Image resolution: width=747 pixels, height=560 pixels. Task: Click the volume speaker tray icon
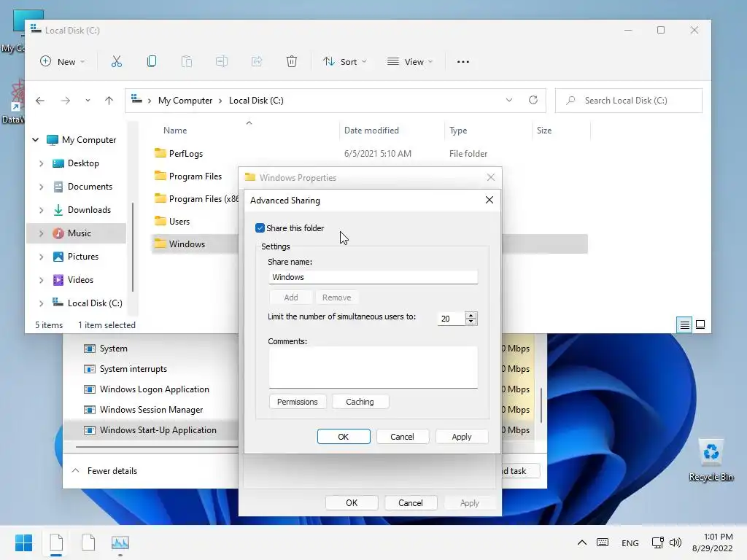tap(675, 542)
